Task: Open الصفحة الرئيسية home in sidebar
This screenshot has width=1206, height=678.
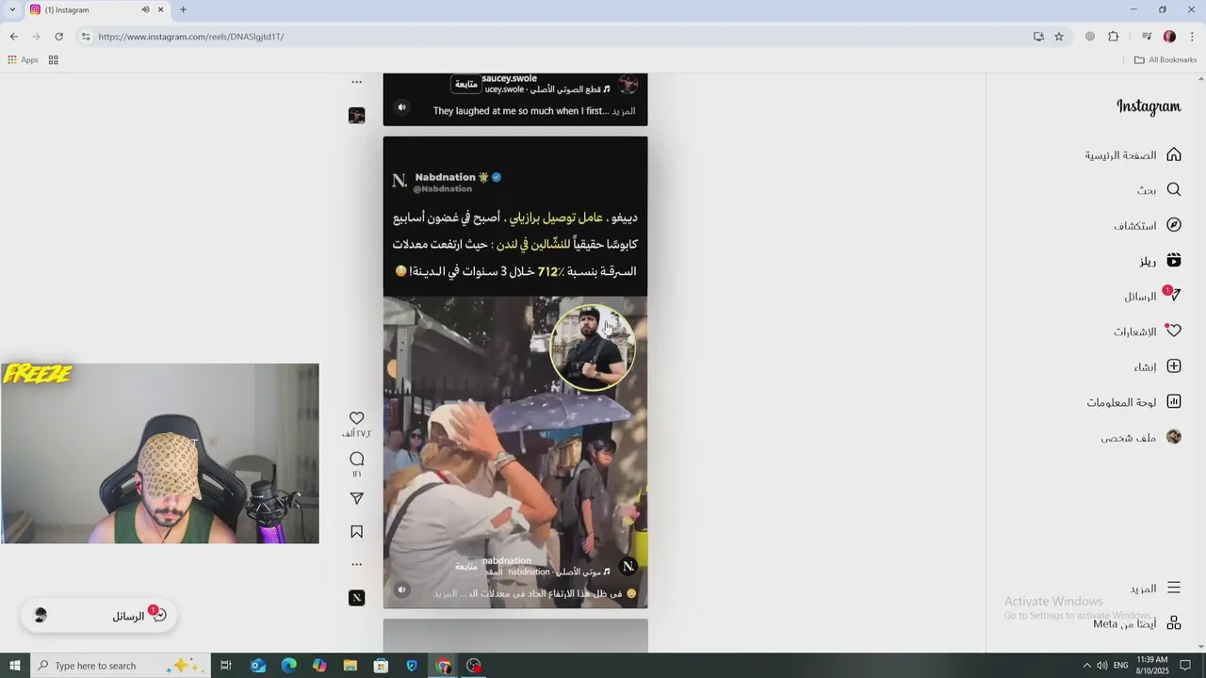Action: click(1133, 154)
